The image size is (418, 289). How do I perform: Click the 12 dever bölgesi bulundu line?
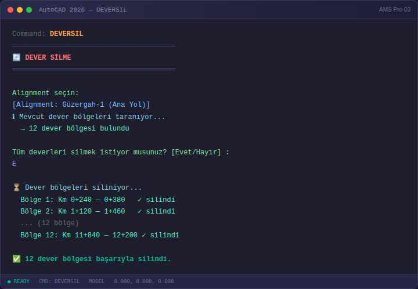(75, 128)
